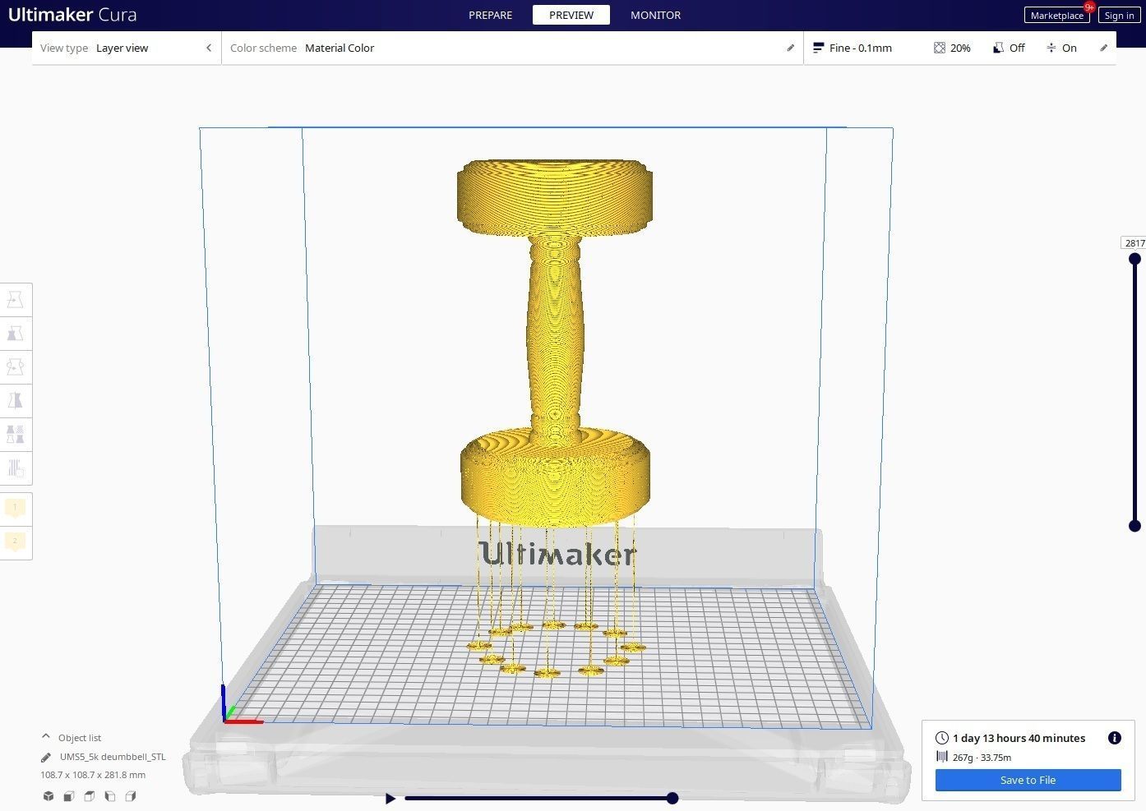
Task: Select UMS5_5k deumbbell_STL in object list
Action: (113, 757)
